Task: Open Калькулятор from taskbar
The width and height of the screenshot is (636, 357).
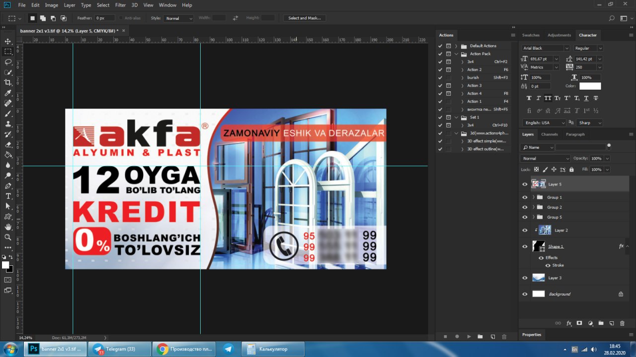Action: pyautogui.click(x=273, y=349)
